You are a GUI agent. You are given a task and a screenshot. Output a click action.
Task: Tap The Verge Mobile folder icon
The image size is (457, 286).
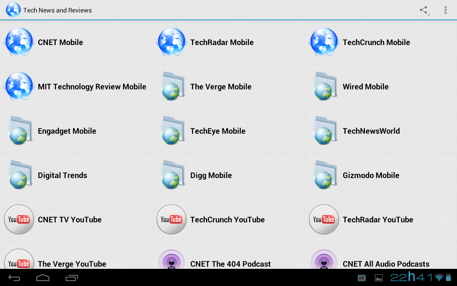coord(173,87)
